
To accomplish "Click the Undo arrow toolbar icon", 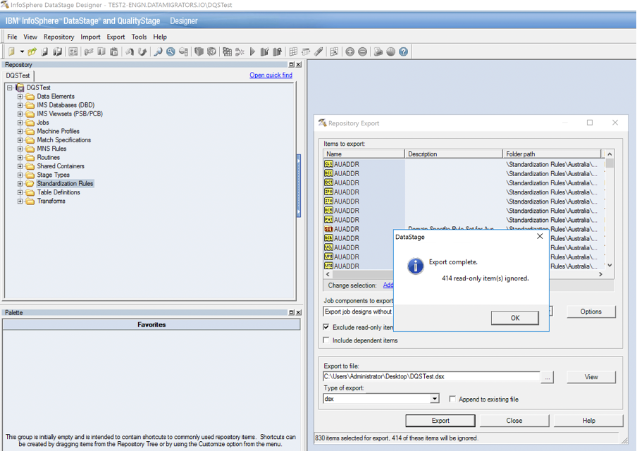I will pyautogui.click(x=130, y=51).
